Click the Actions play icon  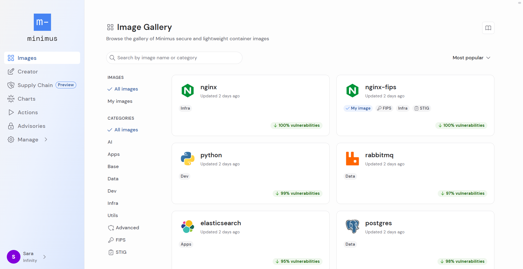11,112
